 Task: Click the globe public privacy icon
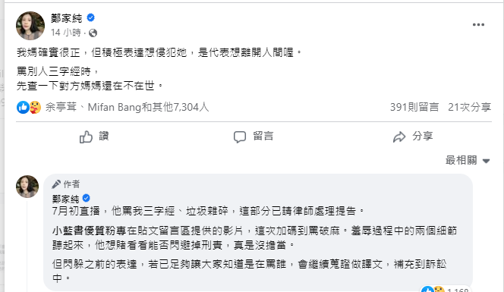93,33
